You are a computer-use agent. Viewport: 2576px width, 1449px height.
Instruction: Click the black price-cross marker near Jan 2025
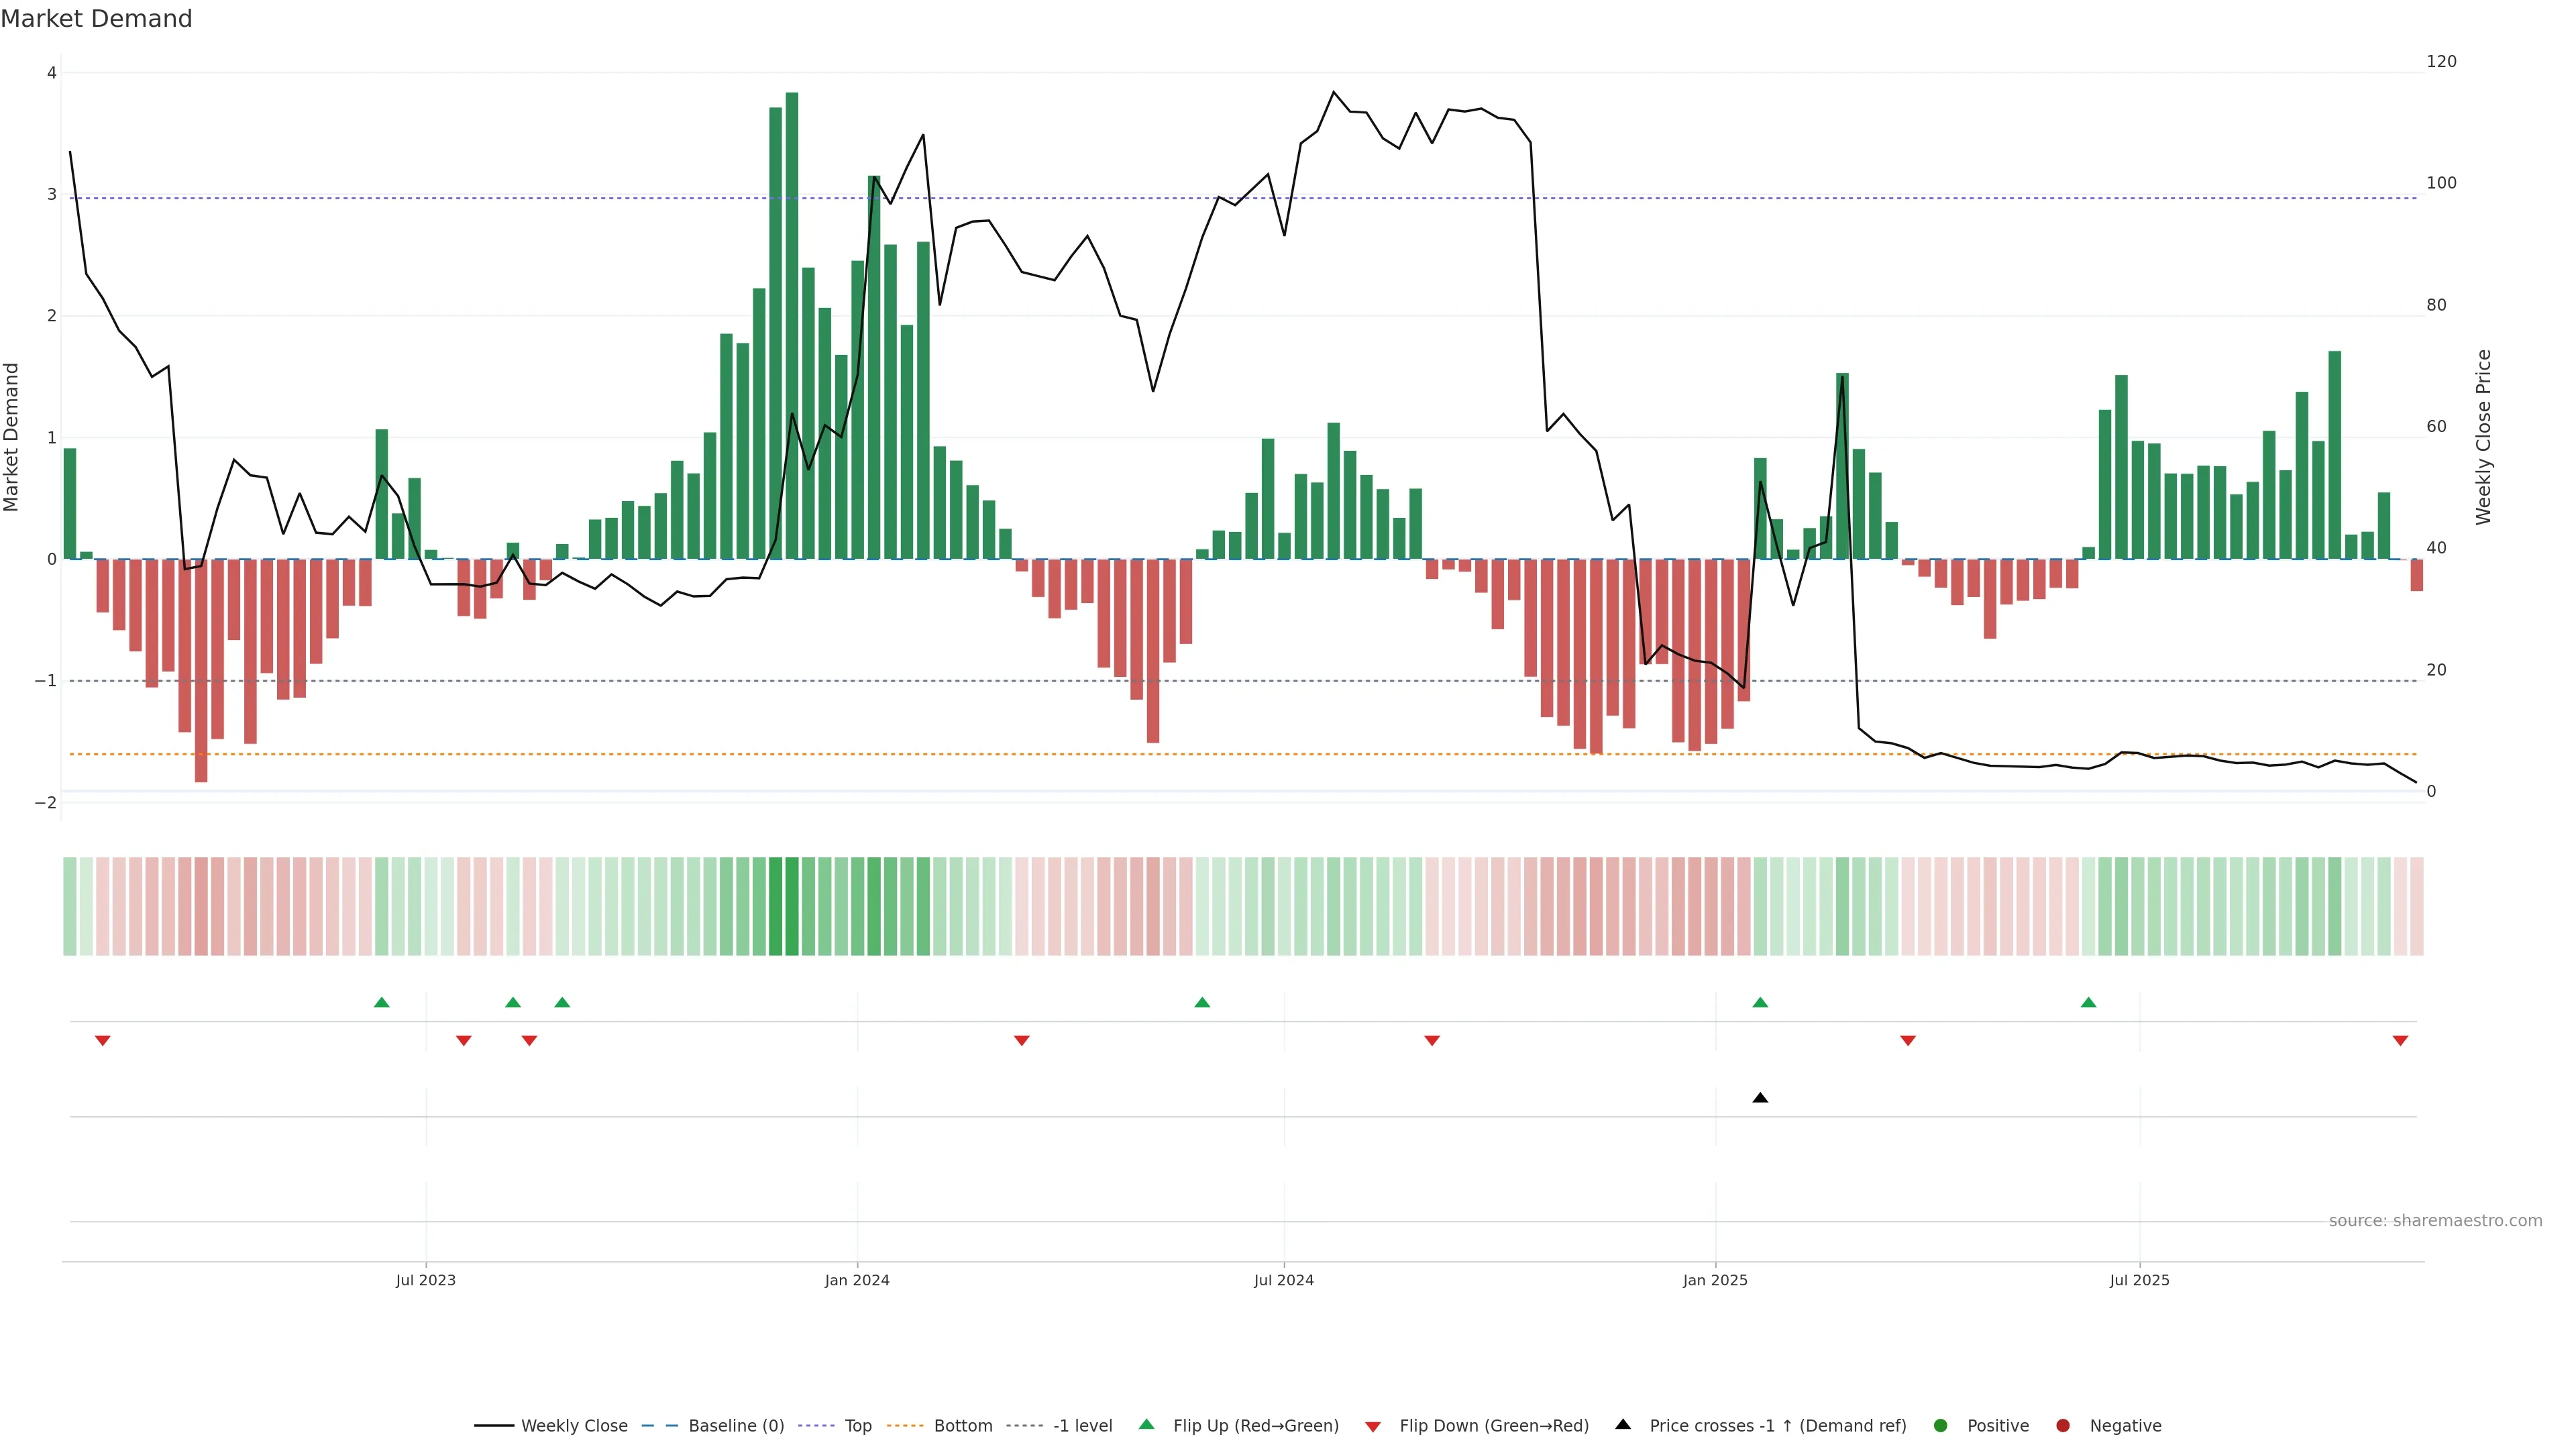coord(1760,1098)
